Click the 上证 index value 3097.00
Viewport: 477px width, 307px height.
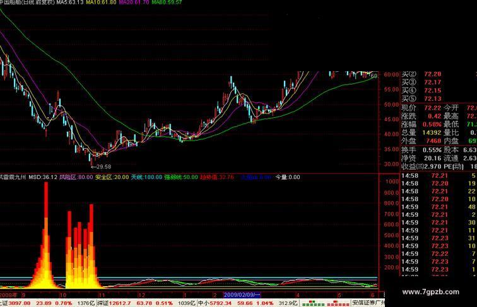click(20, 303)
